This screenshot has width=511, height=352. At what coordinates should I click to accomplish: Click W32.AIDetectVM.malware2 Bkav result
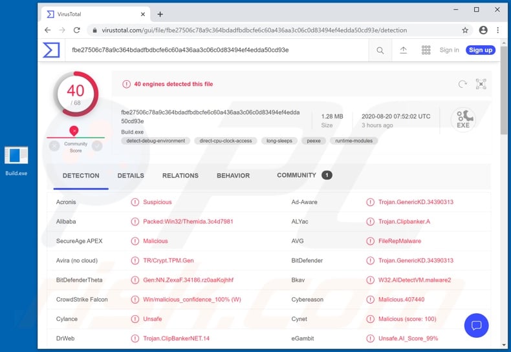coord(415,280)
